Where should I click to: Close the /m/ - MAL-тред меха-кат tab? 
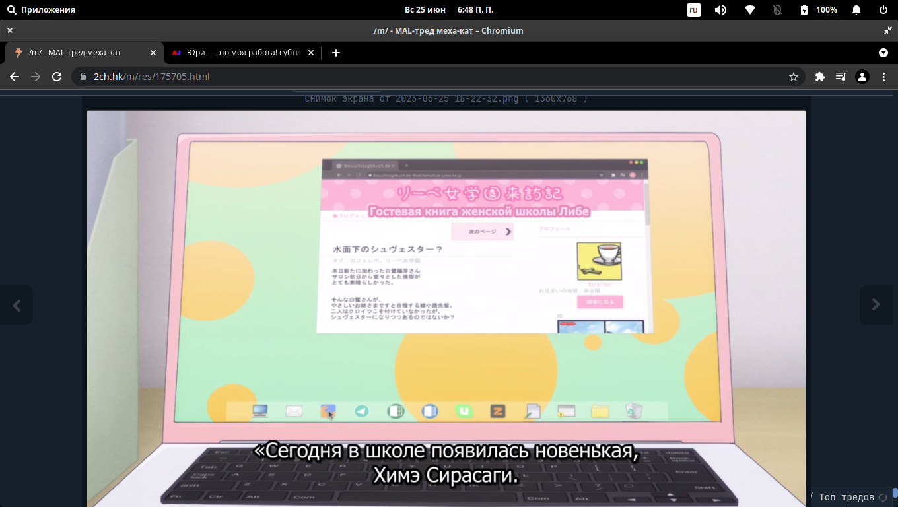[153, 53]
